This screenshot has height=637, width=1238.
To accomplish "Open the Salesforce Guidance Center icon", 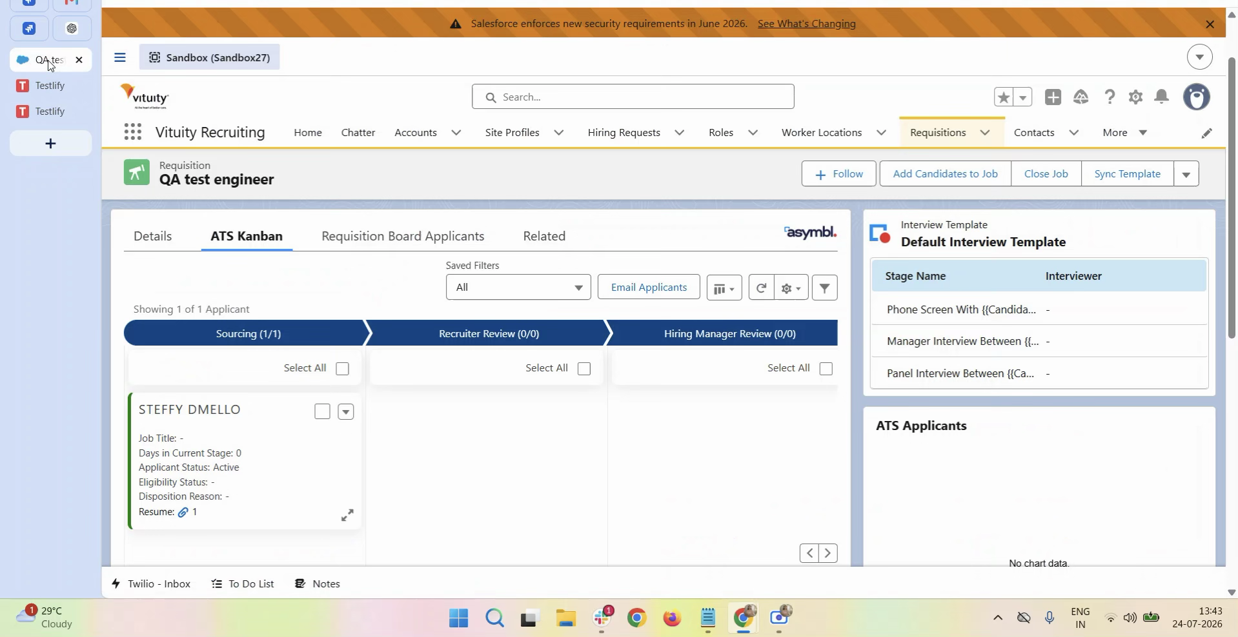I will [x=1081, y=97].
